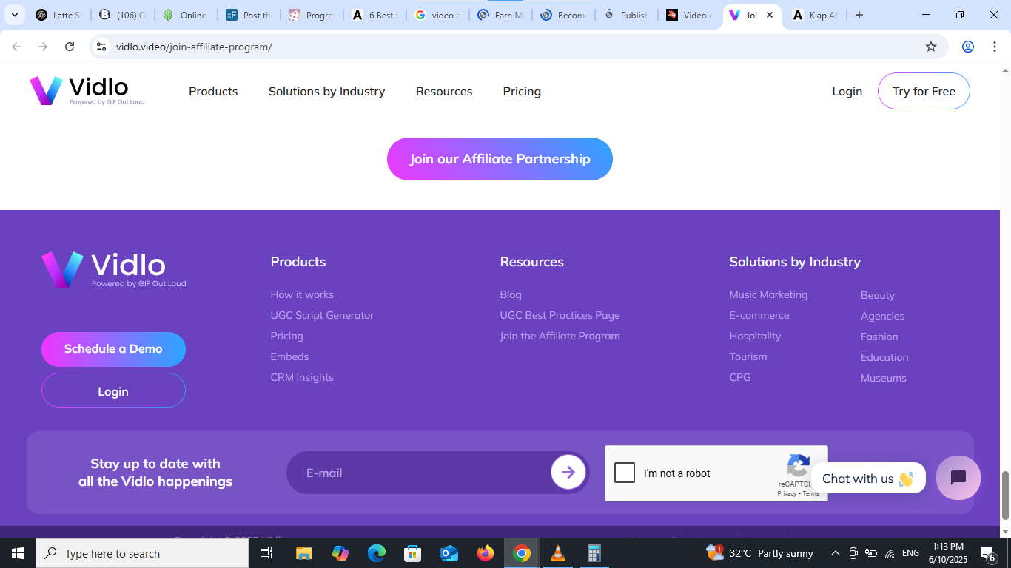Open Join the Affiliate Program link

pos(560,336)
